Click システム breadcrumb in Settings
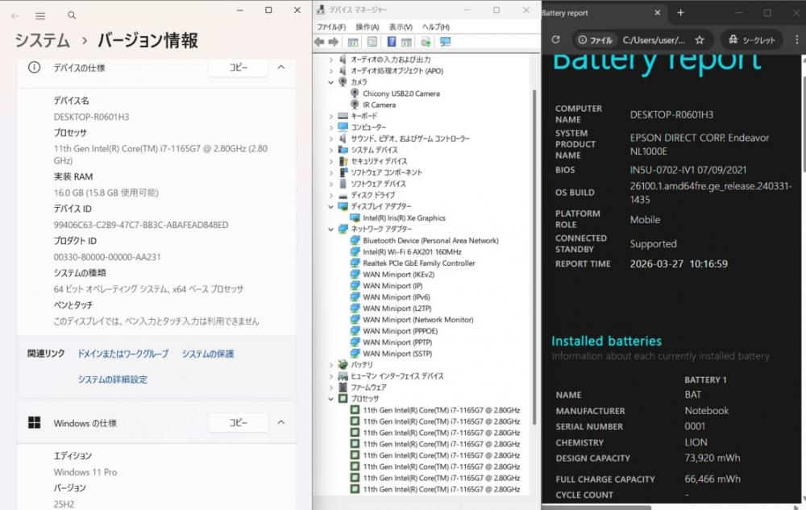 pos(42,40)
